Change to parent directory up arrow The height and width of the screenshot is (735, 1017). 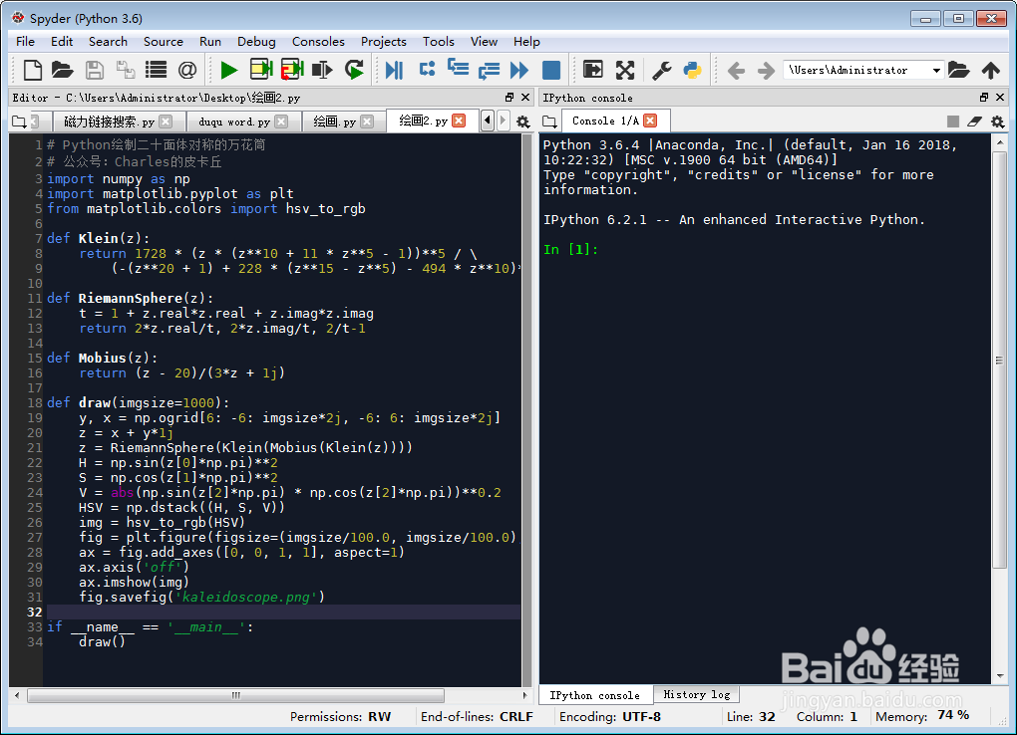[990, 70]
